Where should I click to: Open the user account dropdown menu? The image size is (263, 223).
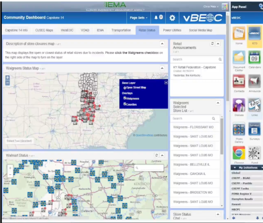pos(211,6)
